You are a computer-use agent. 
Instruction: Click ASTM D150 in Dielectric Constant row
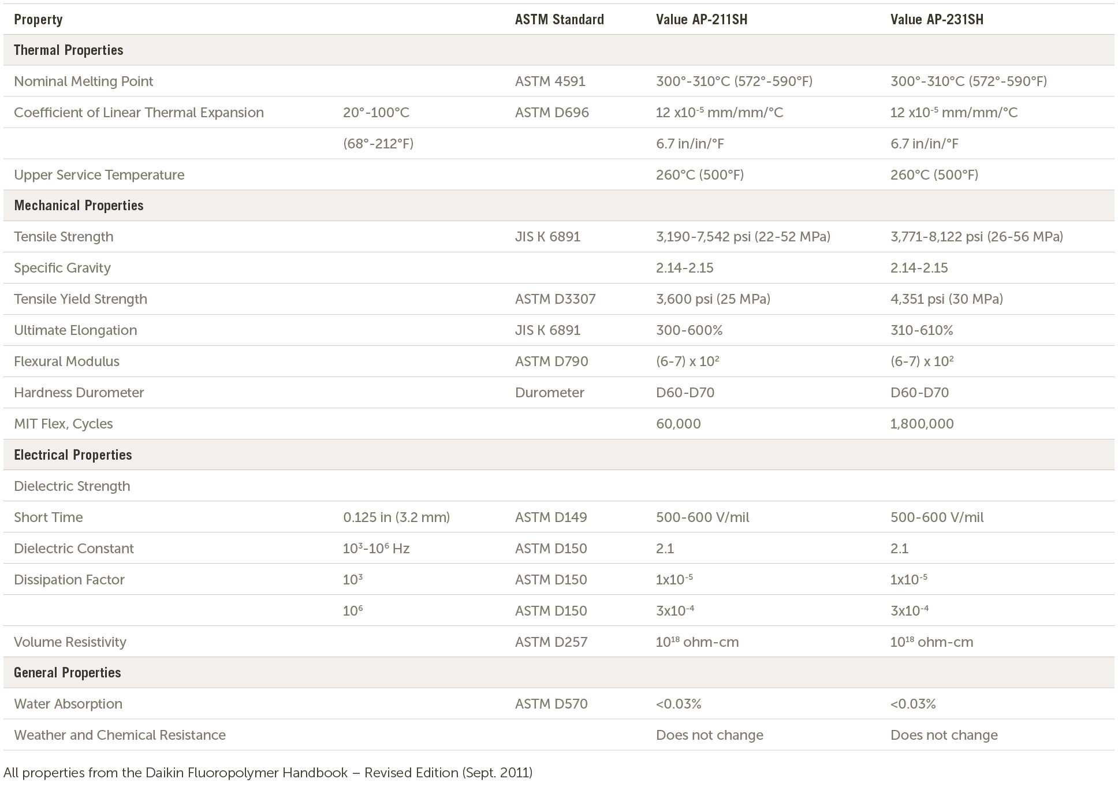pos(551,549)
